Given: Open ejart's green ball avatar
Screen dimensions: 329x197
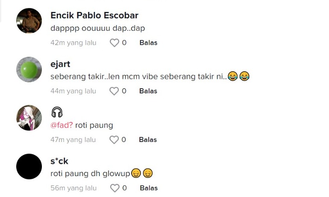Looking at the screenshot, I should pos(29,70).
